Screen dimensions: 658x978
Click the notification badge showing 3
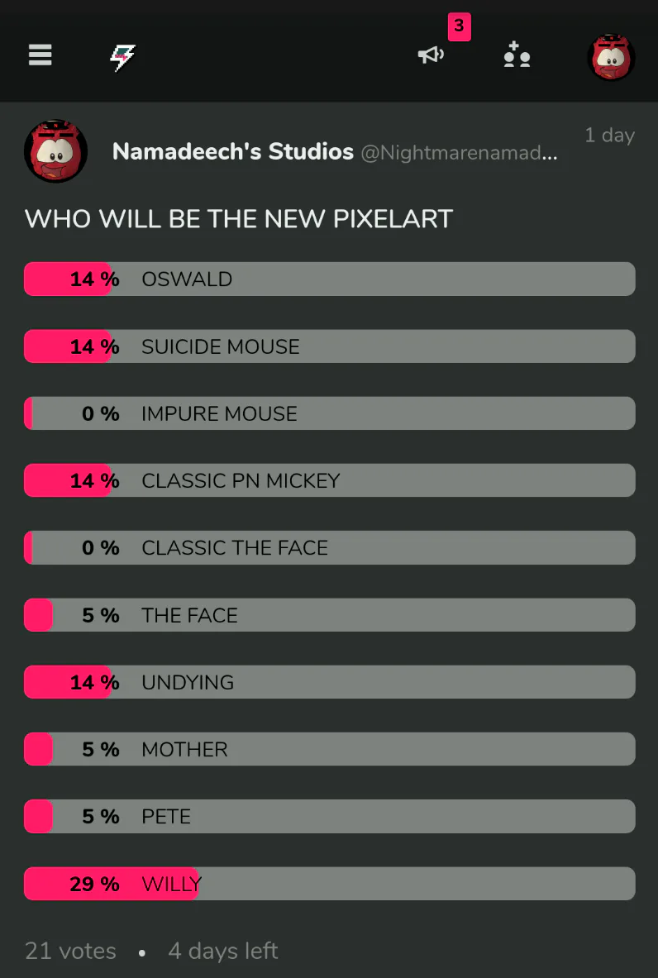click(459, 27)
